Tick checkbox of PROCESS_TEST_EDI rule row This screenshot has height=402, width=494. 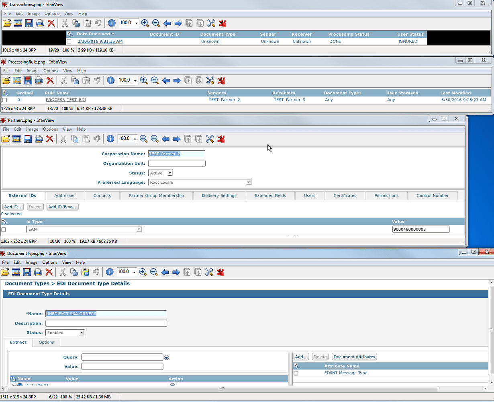click(5, 100)
